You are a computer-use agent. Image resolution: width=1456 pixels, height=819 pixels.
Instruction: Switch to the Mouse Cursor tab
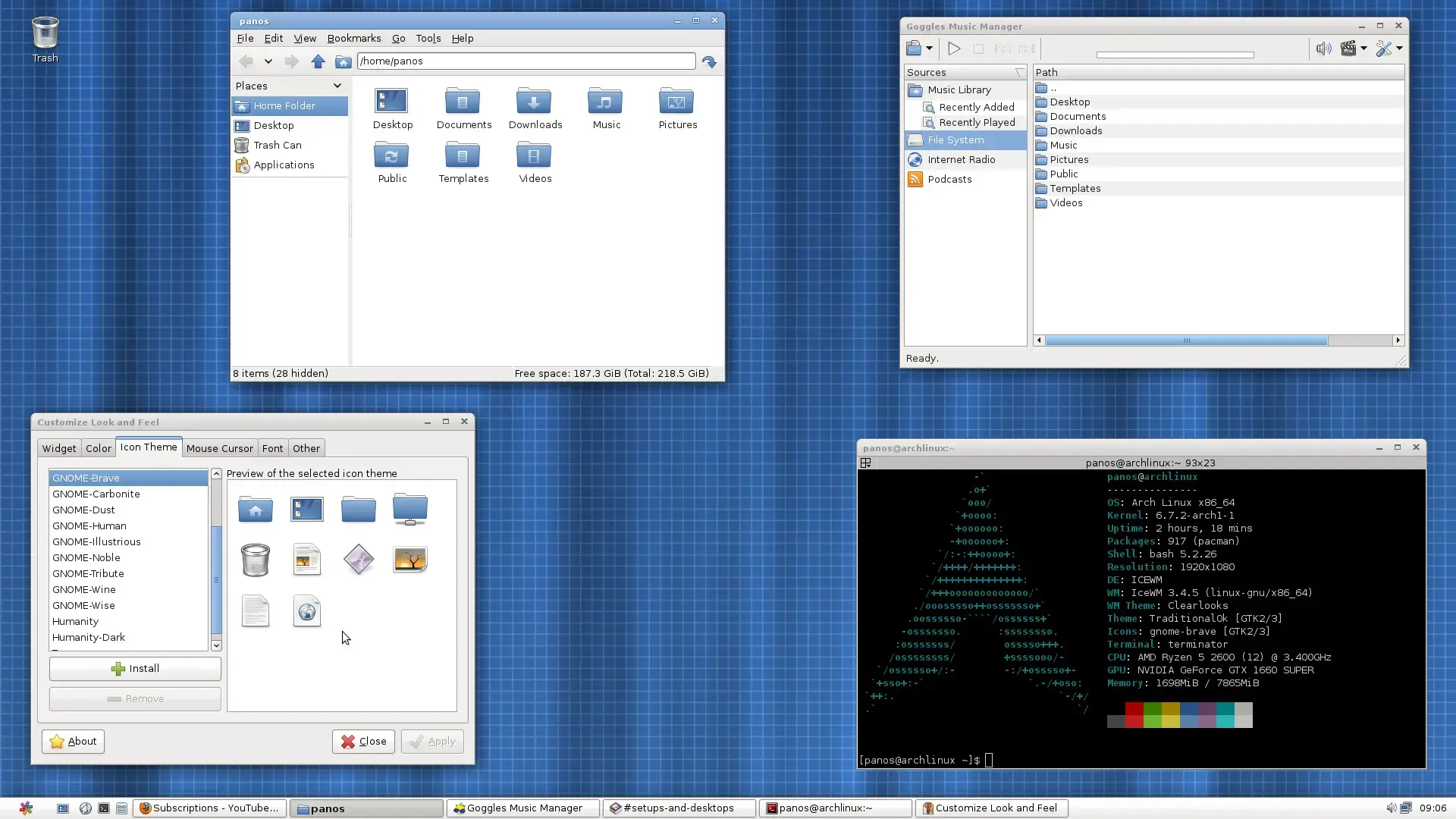220,448
